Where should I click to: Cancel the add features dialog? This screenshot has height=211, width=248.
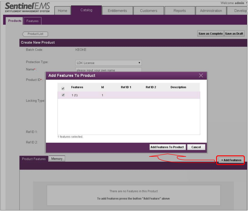coord(196,147)
